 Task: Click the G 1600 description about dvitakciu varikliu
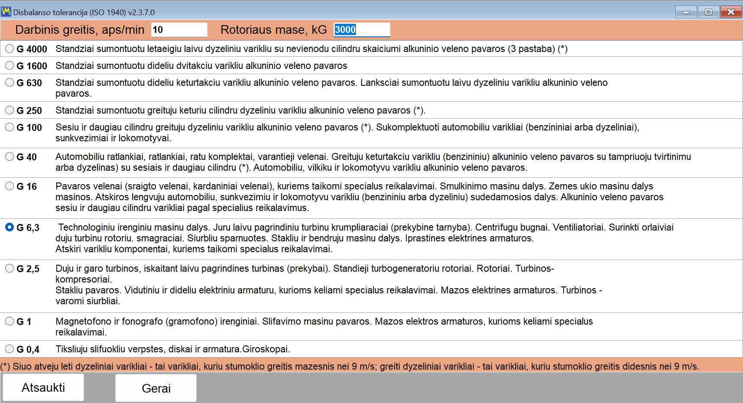pyautogui.click(x=201, y=66)
